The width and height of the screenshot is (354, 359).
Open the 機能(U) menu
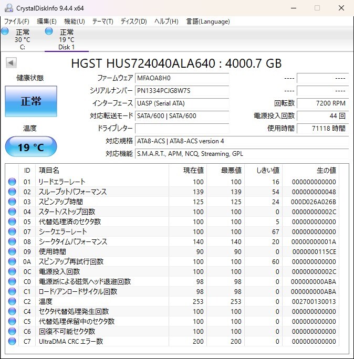pyautogui.click(x=75, y=22)
